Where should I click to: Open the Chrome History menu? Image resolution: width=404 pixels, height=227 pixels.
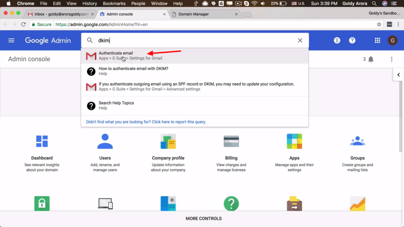tap(90, 4)
